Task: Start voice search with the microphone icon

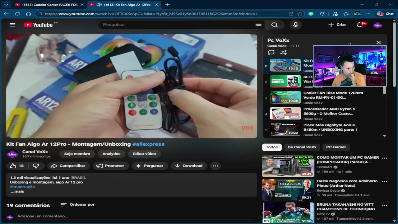Action: point(296,25)
